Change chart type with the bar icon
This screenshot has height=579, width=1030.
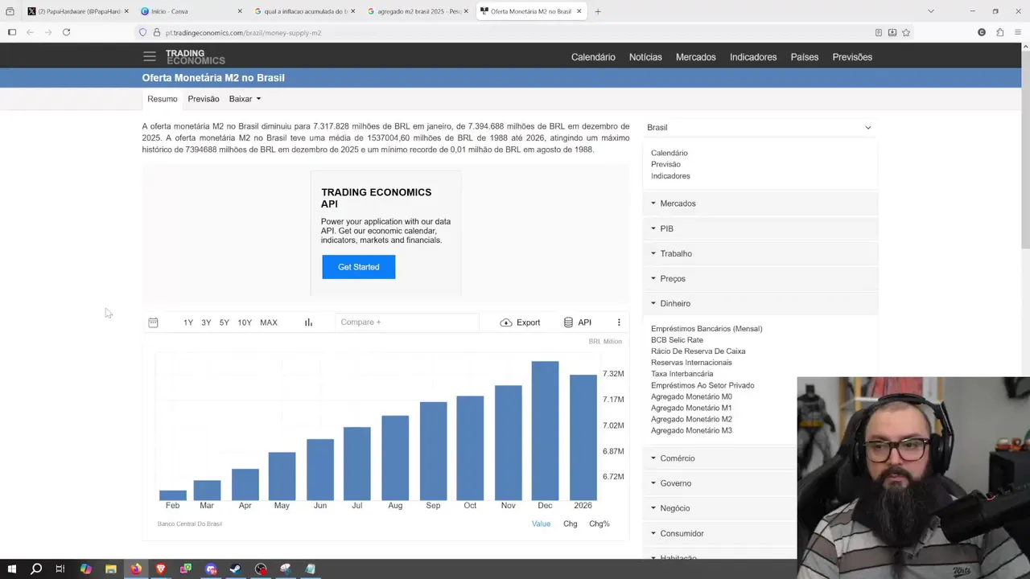click(x=308, y=322)
